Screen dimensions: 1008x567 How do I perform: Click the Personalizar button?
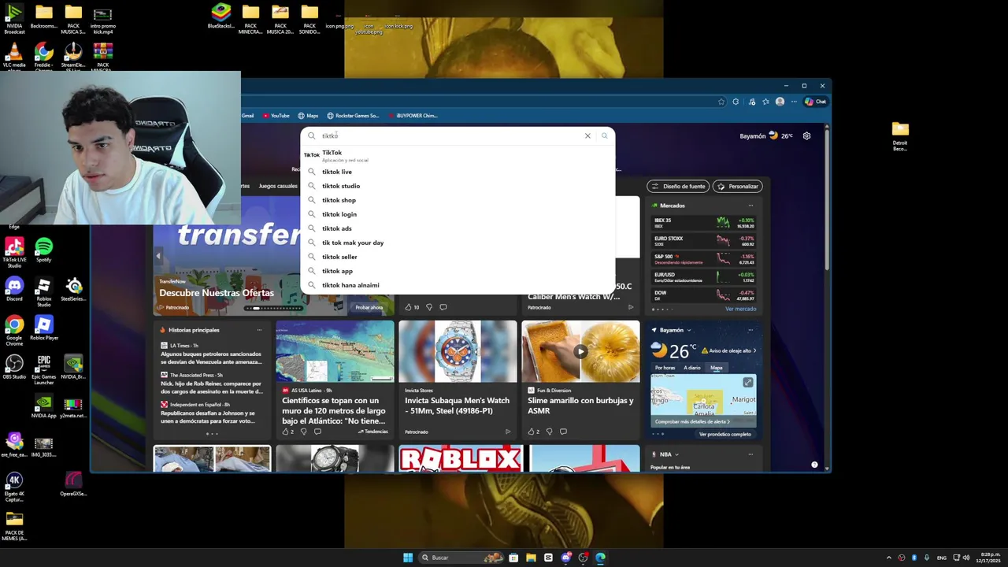click(738, 187)
